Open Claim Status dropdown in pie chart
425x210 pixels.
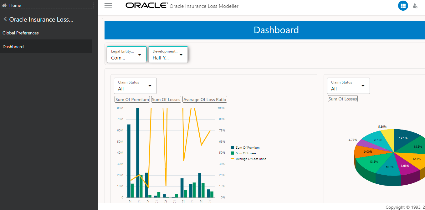tap(348, 86)
